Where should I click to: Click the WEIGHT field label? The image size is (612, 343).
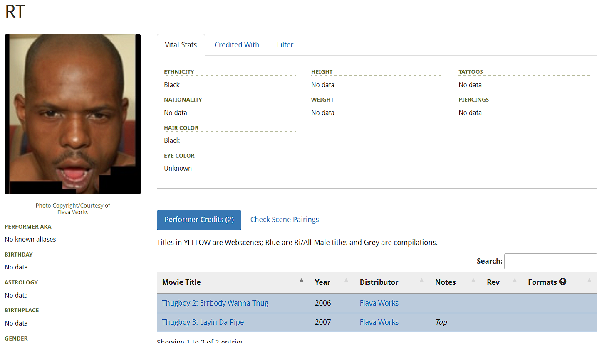click(322, 100)
